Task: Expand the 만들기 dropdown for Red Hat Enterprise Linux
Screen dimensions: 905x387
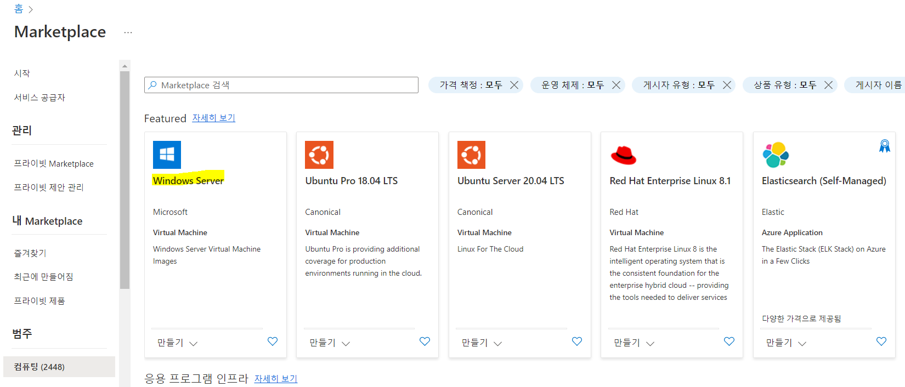Action: [x=650, y=344]
